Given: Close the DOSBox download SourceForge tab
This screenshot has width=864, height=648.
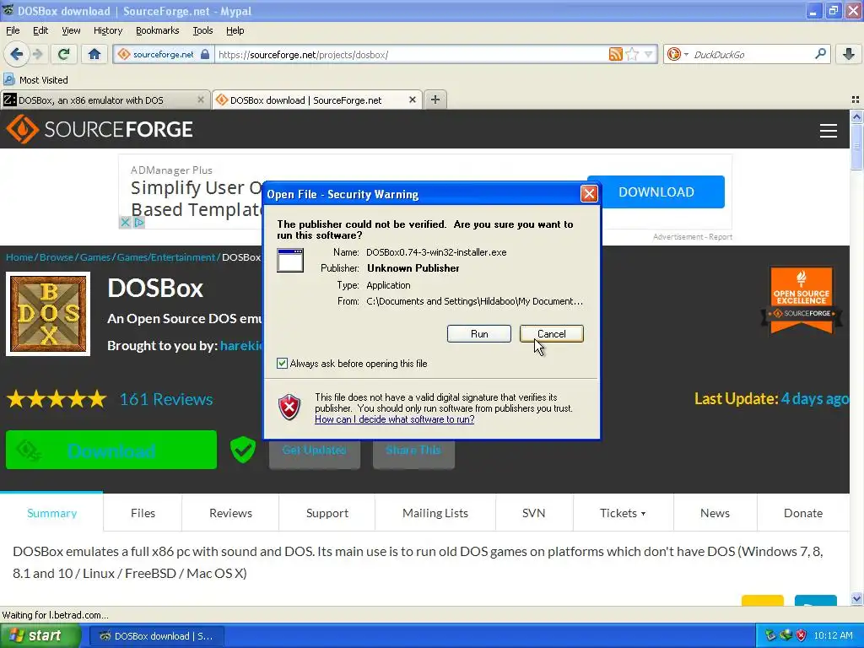Looking at the screenshot, I should click(412, 100).
